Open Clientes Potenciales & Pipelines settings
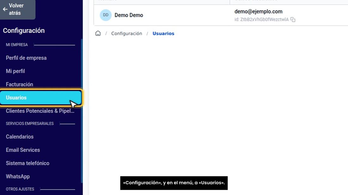This screenshot has height=195, width=348. 40,111
